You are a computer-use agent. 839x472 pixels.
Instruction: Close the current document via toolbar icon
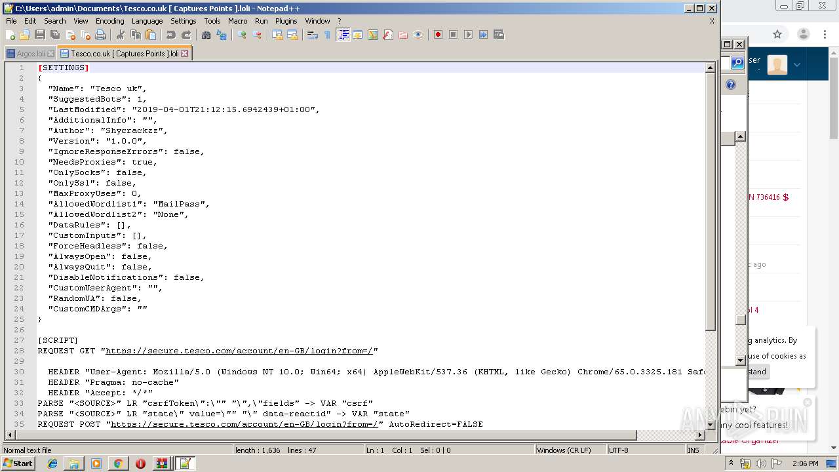click(70, 35)
